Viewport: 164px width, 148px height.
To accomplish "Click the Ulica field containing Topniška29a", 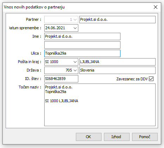I will pyautogui.click(x=82, y=53).
